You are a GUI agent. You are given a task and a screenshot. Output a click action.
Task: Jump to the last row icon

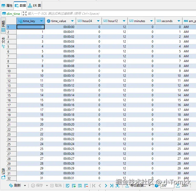112,186
